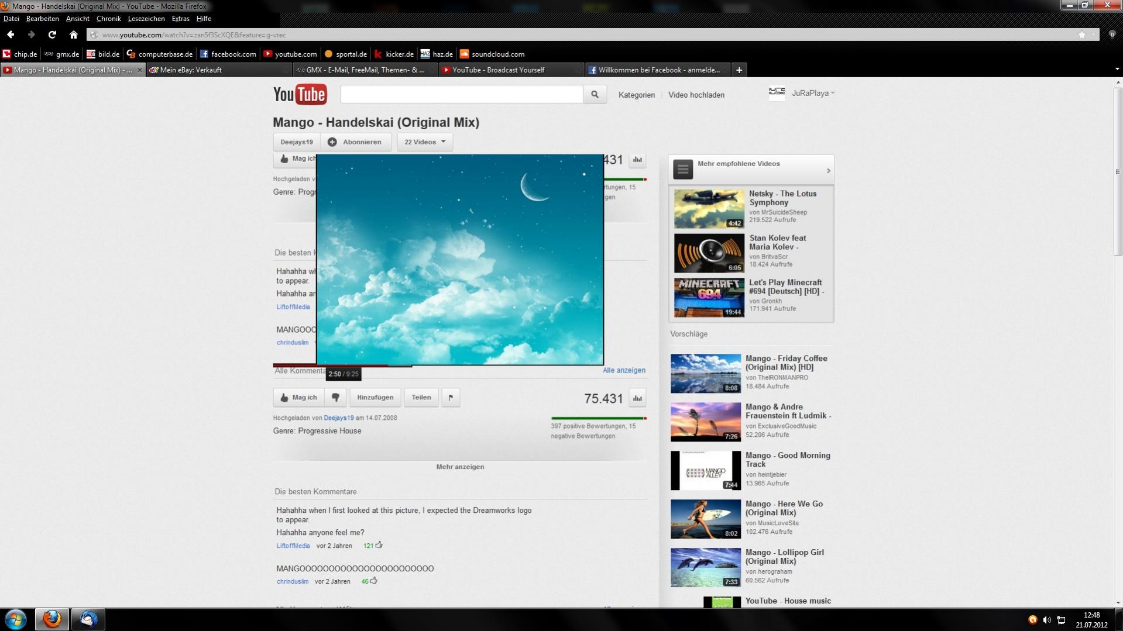The image size is (1123, 631).
Task: Reload the current page
Action: pos(52,35)
